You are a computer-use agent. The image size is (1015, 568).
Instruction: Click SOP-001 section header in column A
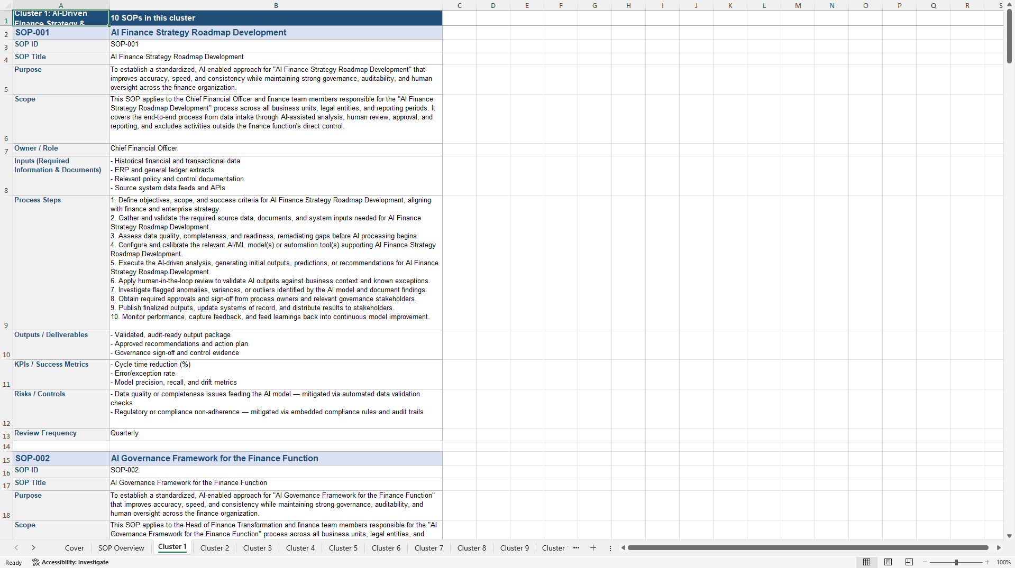coord(61,32)
